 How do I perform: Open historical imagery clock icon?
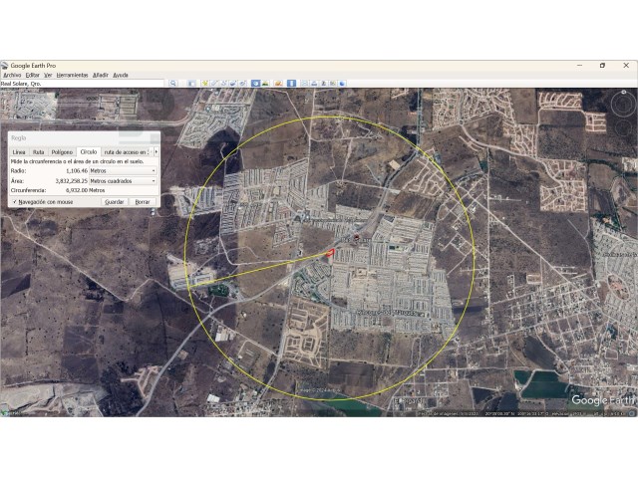257,84
